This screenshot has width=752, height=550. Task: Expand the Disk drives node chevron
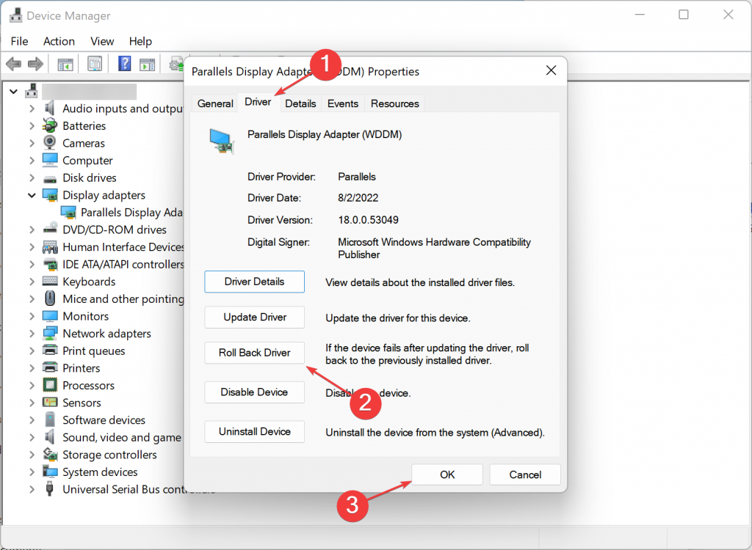[32, 177]
